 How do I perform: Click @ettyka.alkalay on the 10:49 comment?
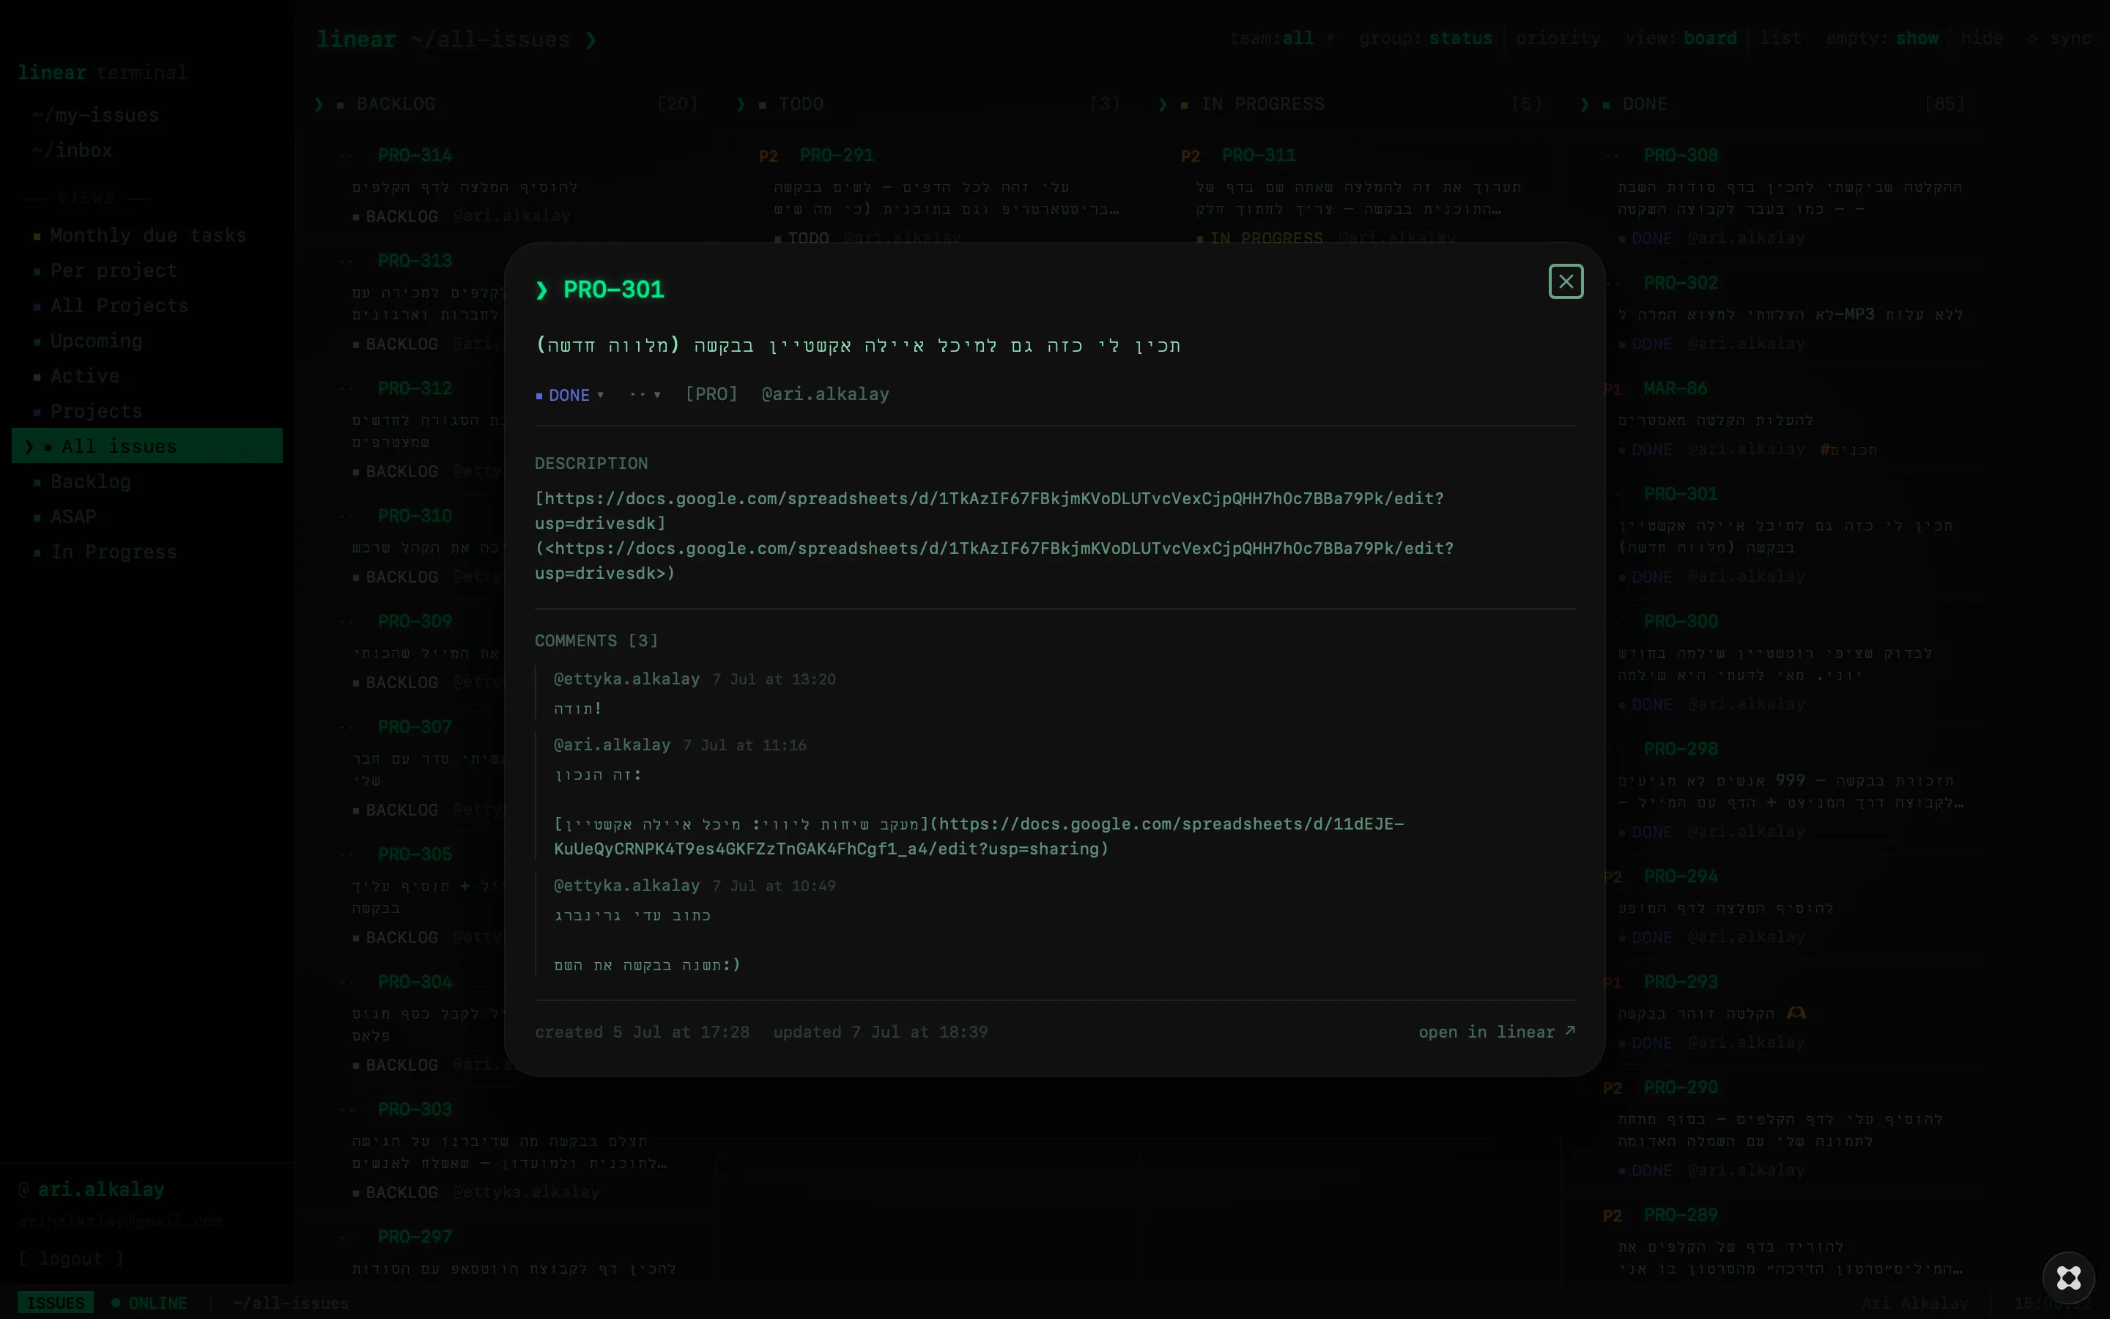pos(626,885)
